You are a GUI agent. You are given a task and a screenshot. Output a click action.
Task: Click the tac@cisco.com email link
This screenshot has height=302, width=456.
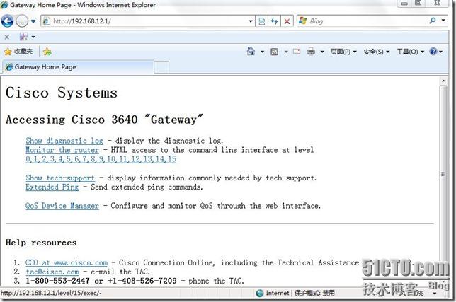(52, 272)
